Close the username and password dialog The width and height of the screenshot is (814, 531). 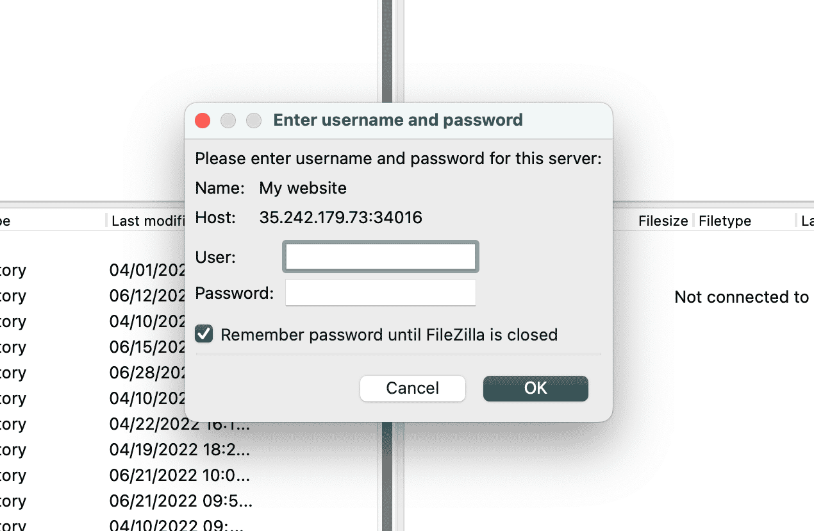coord(203,121)
